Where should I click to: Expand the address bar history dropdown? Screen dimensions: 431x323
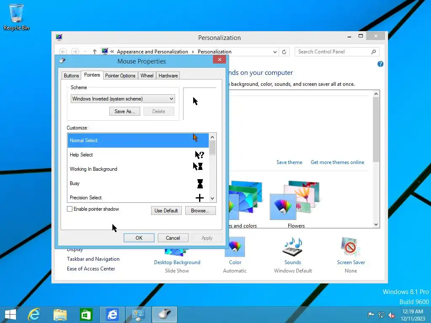(x=275, y=52)
